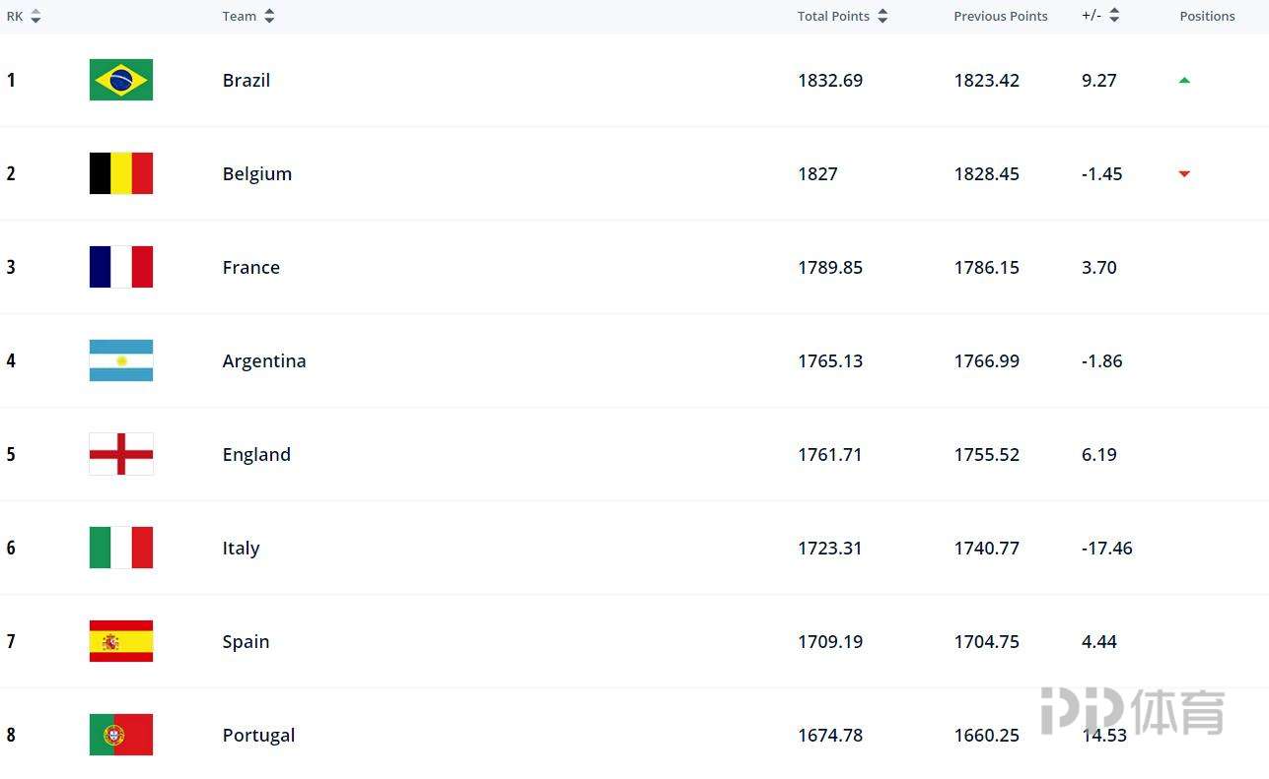
Task: Click the green rise arrow next to Brazil
Action: pos(1183,79)
